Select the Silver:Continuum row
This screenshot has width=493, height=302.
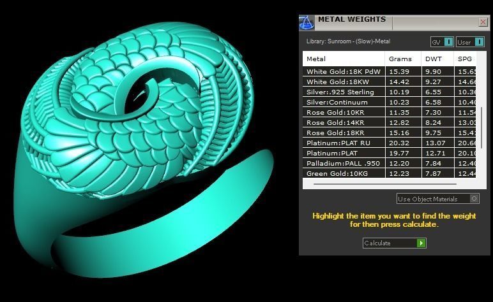tap(390, 102)
